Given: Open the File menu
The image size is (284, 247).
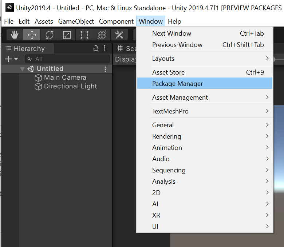Looking at the screenshot, I should 9,21.
